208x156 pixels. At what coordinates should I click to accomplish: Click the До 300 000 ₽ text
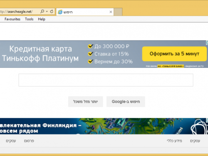(112, 46)
